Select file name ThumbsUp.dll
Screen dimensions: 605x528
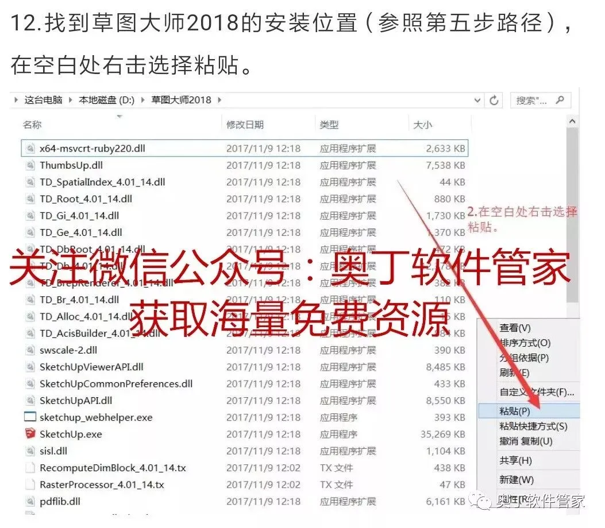tap(71, 165)
